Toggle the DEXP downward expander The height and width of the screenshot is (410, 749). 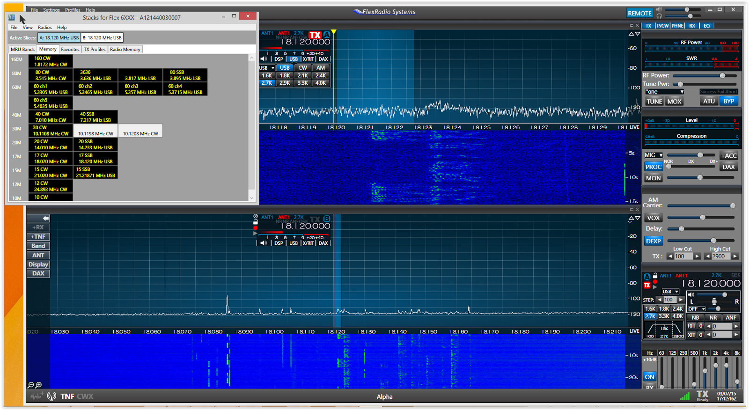point(653,241)
